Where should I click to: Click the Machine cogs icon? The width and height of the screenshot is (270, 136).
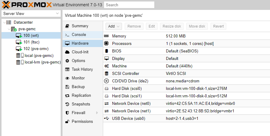click(x=106, y=66)
